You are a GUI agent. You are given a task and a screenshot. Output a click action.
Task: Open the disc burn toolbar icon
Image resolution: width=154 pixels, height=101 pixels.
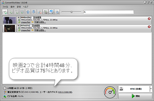(x=51, y=12)
